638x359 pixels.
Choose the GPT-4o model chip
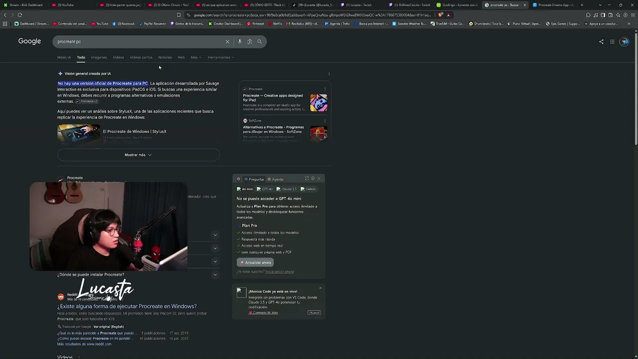pos(265,189)
